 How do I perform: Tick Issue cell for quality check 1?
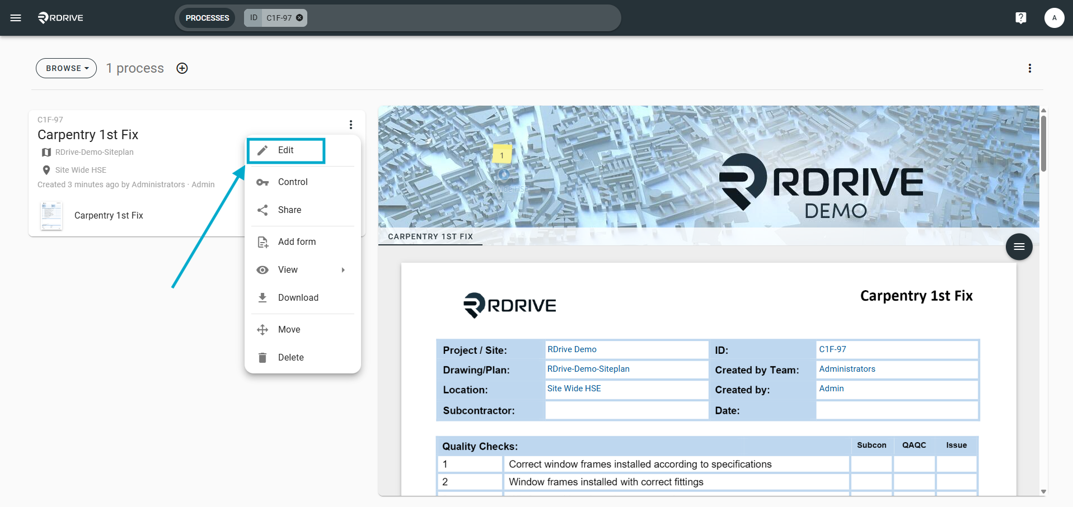(957, 465)
